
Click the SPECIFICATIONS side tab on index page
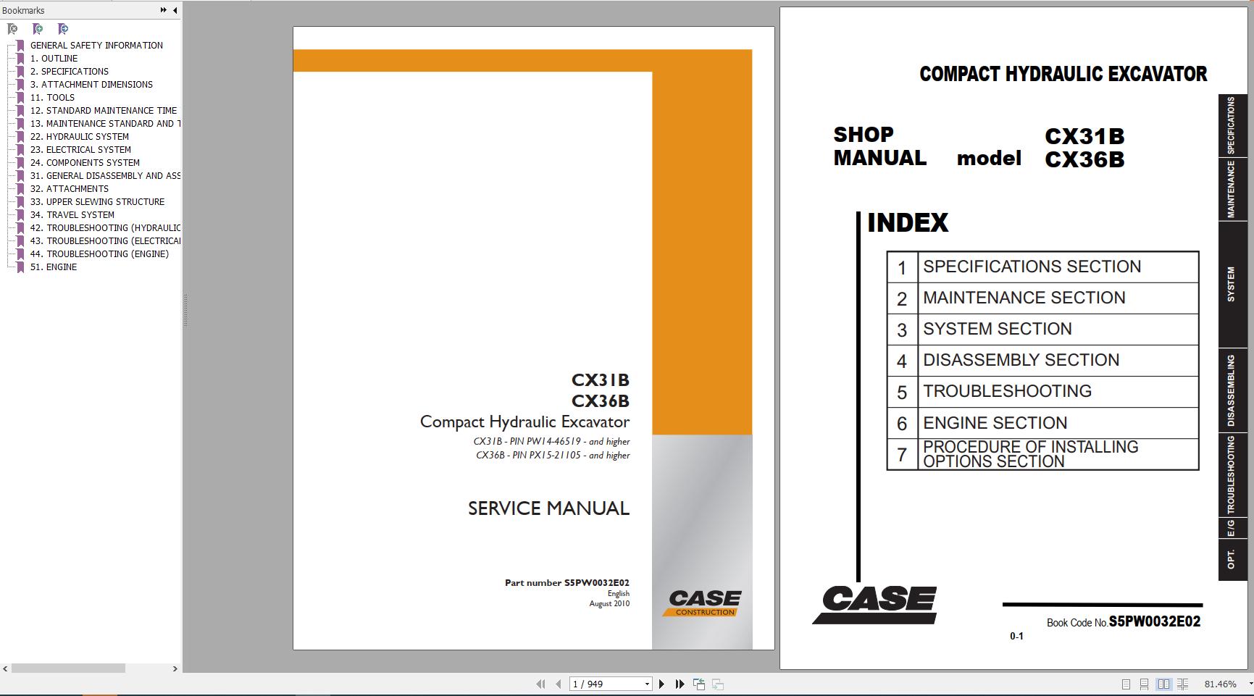tap(1232, 125)
